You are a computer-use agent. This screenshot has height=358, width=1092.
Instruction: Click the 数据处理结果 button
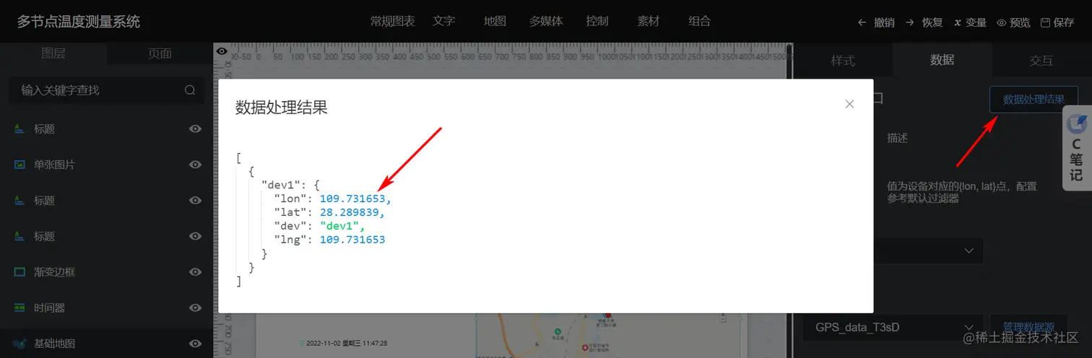tap(1033, 100)
